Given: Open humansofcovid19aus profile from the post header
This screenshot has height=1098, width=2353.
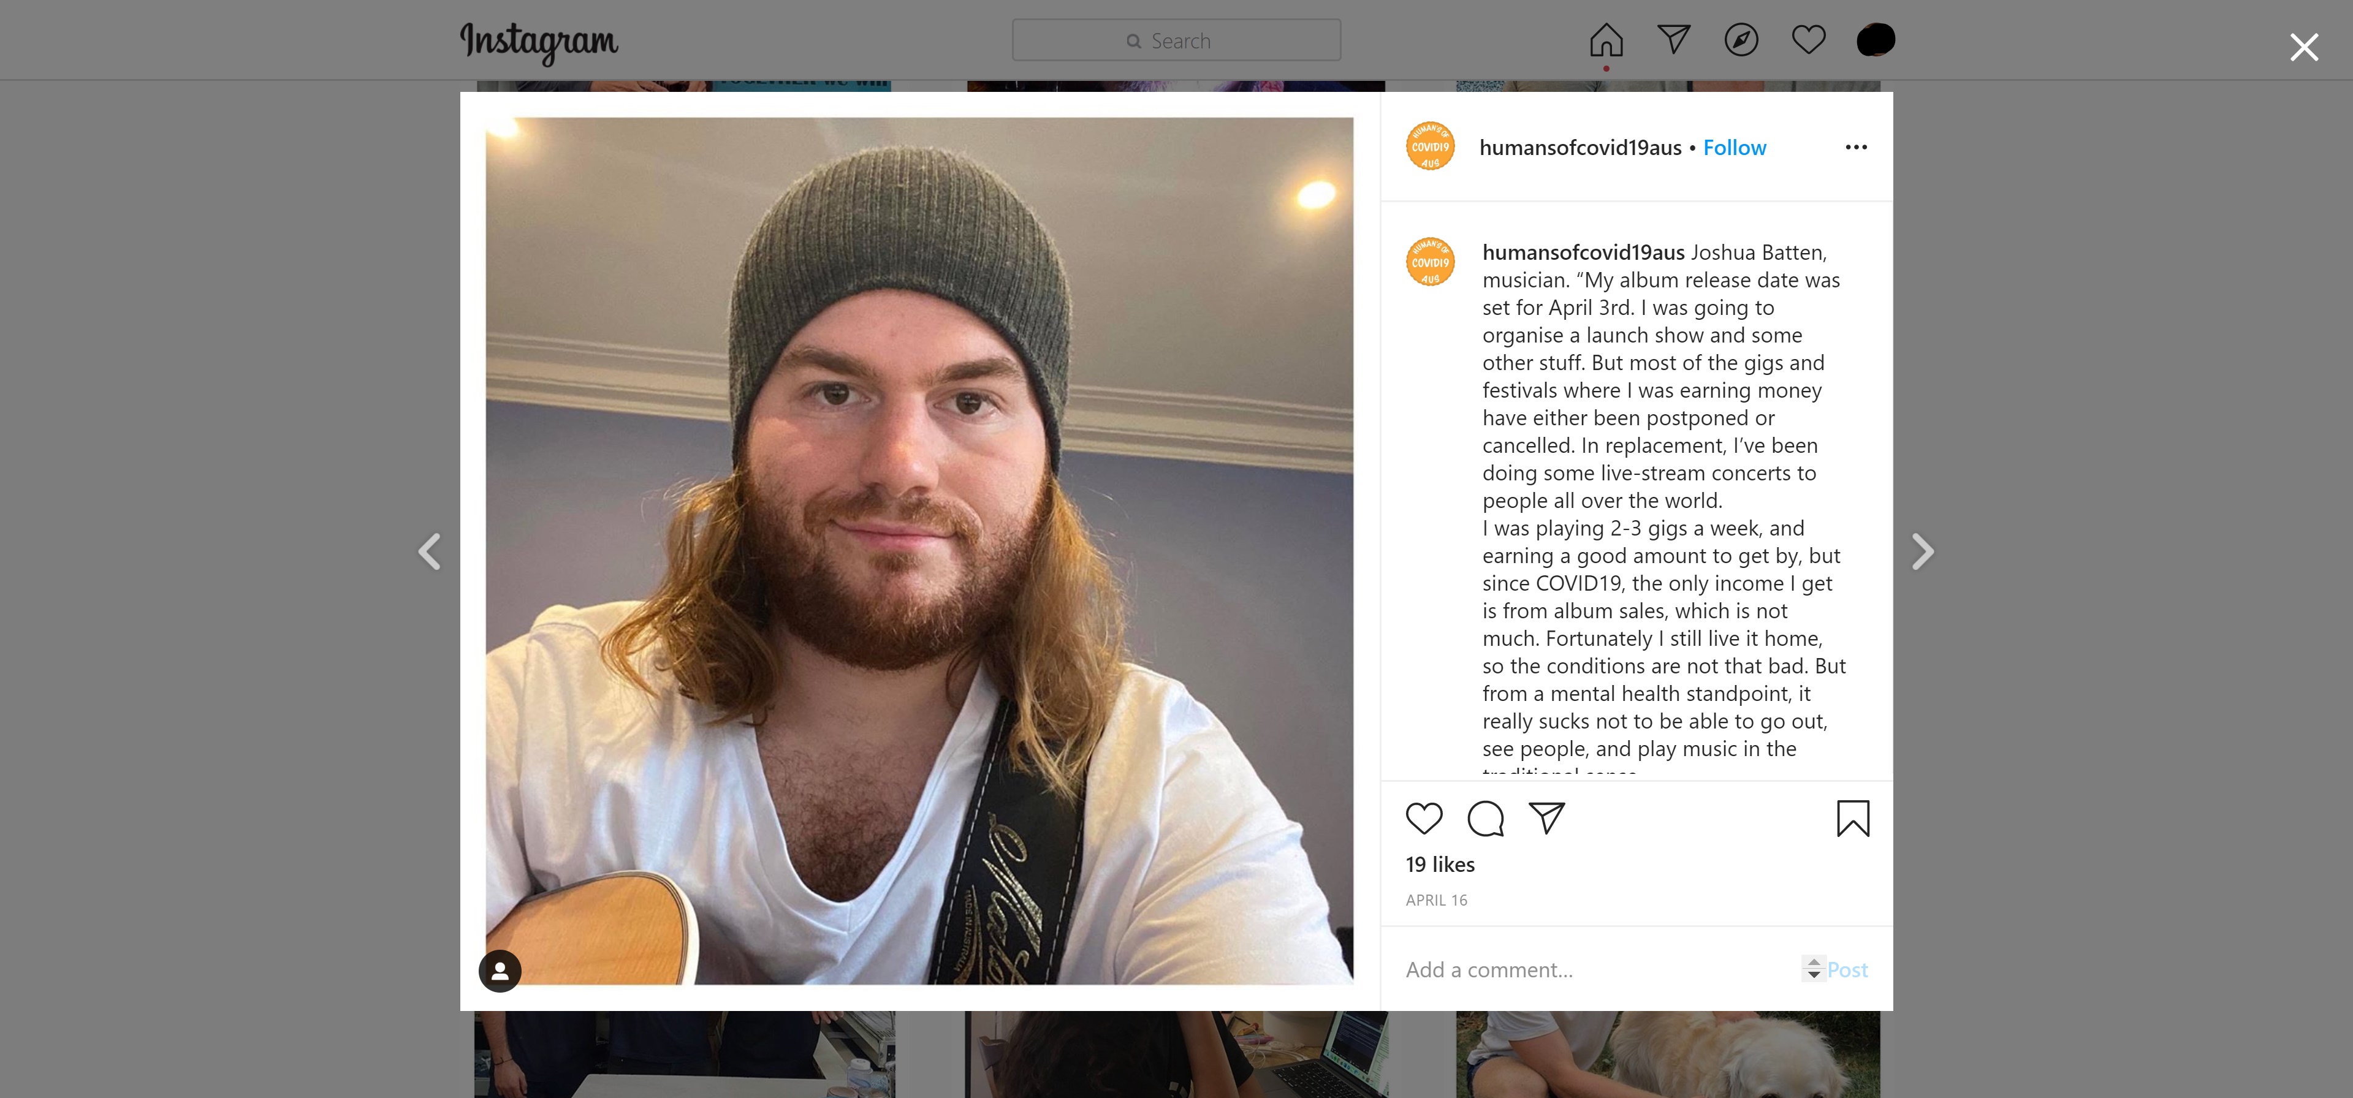Looking at the screenshot, I should 1579,147.
